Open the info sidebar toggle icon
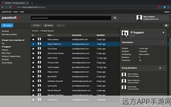This screenshot has height=107, width=171. click(x=166, y=25)
